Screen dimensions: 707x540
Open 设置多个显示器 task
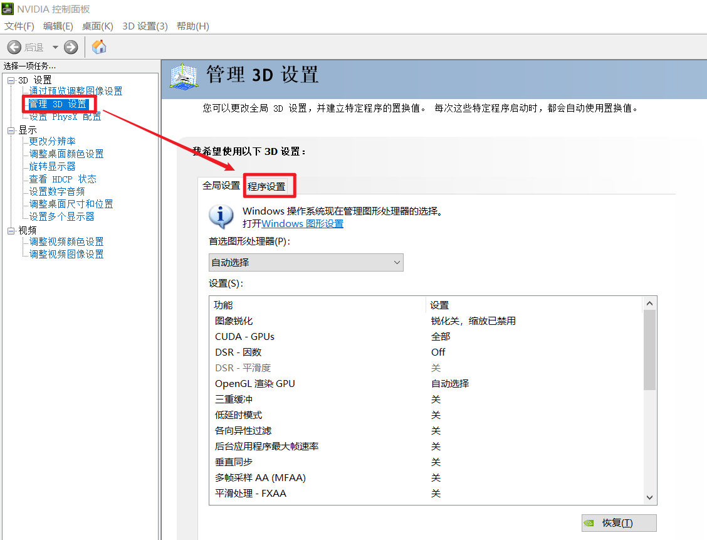click(62, 217)
